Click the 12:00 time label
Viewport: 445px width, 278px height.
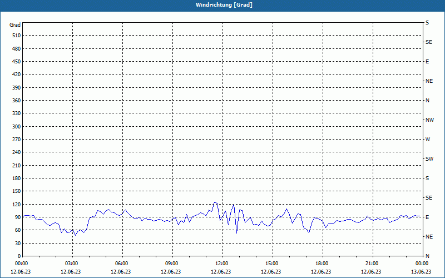pyautogui.click(x=221, y=264)
